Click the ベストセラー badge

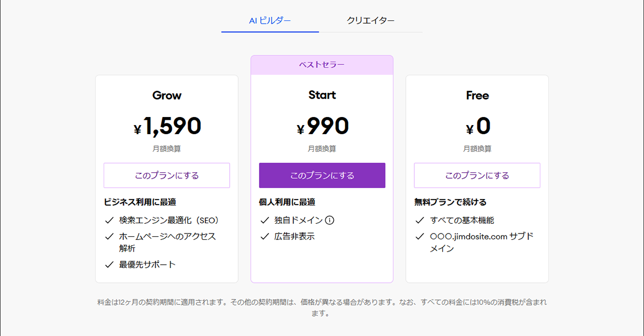pos(321,64)
